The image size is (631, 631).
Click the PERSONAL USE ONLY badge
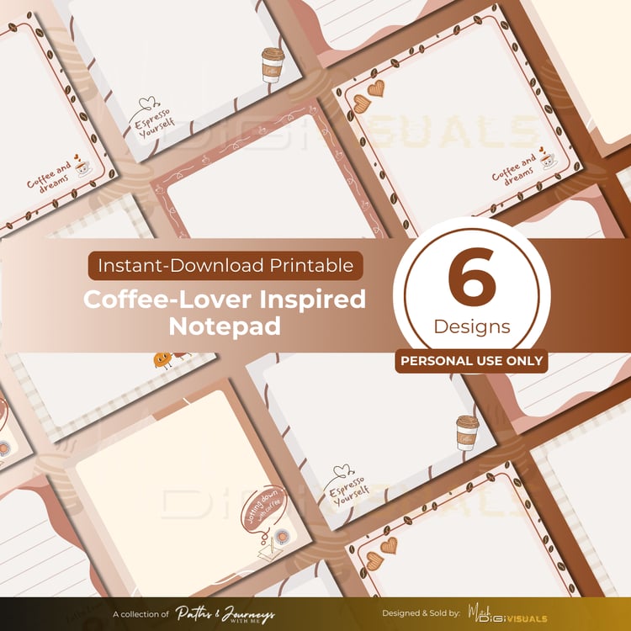tap(472, 361)
